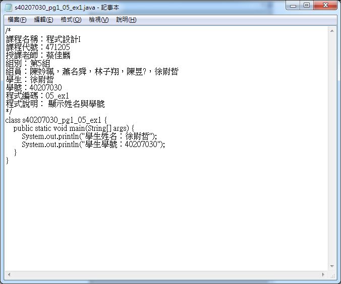Open the 格式(O) menu

(71, 20)
